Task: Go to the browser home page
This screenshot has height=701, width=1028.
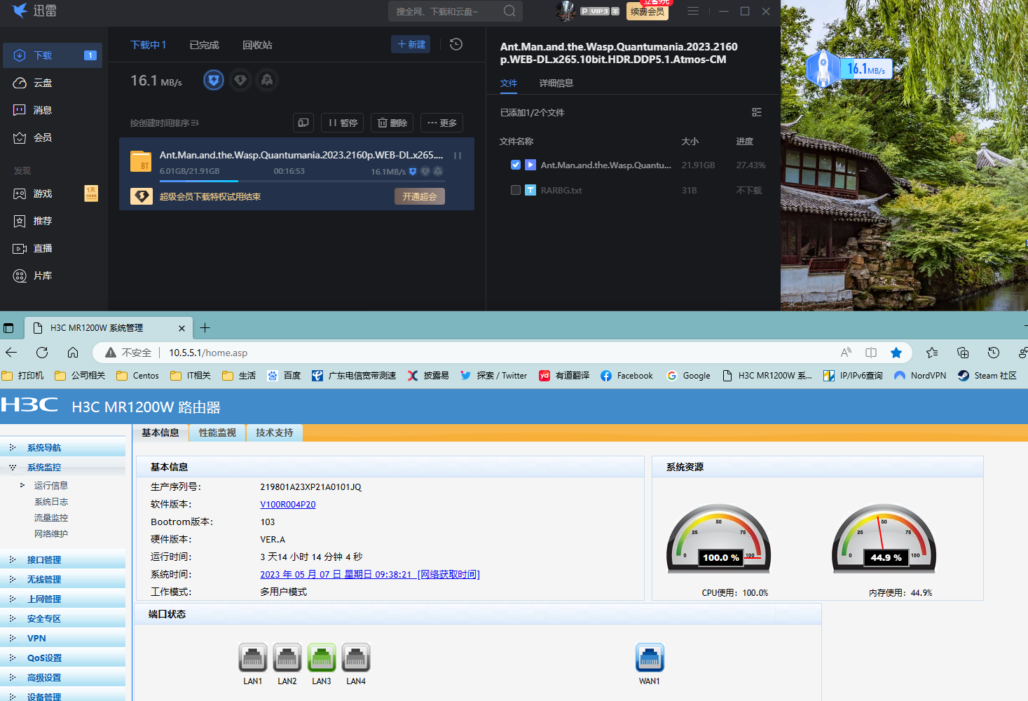Action: pyautogui.click(x=73, y=353)
